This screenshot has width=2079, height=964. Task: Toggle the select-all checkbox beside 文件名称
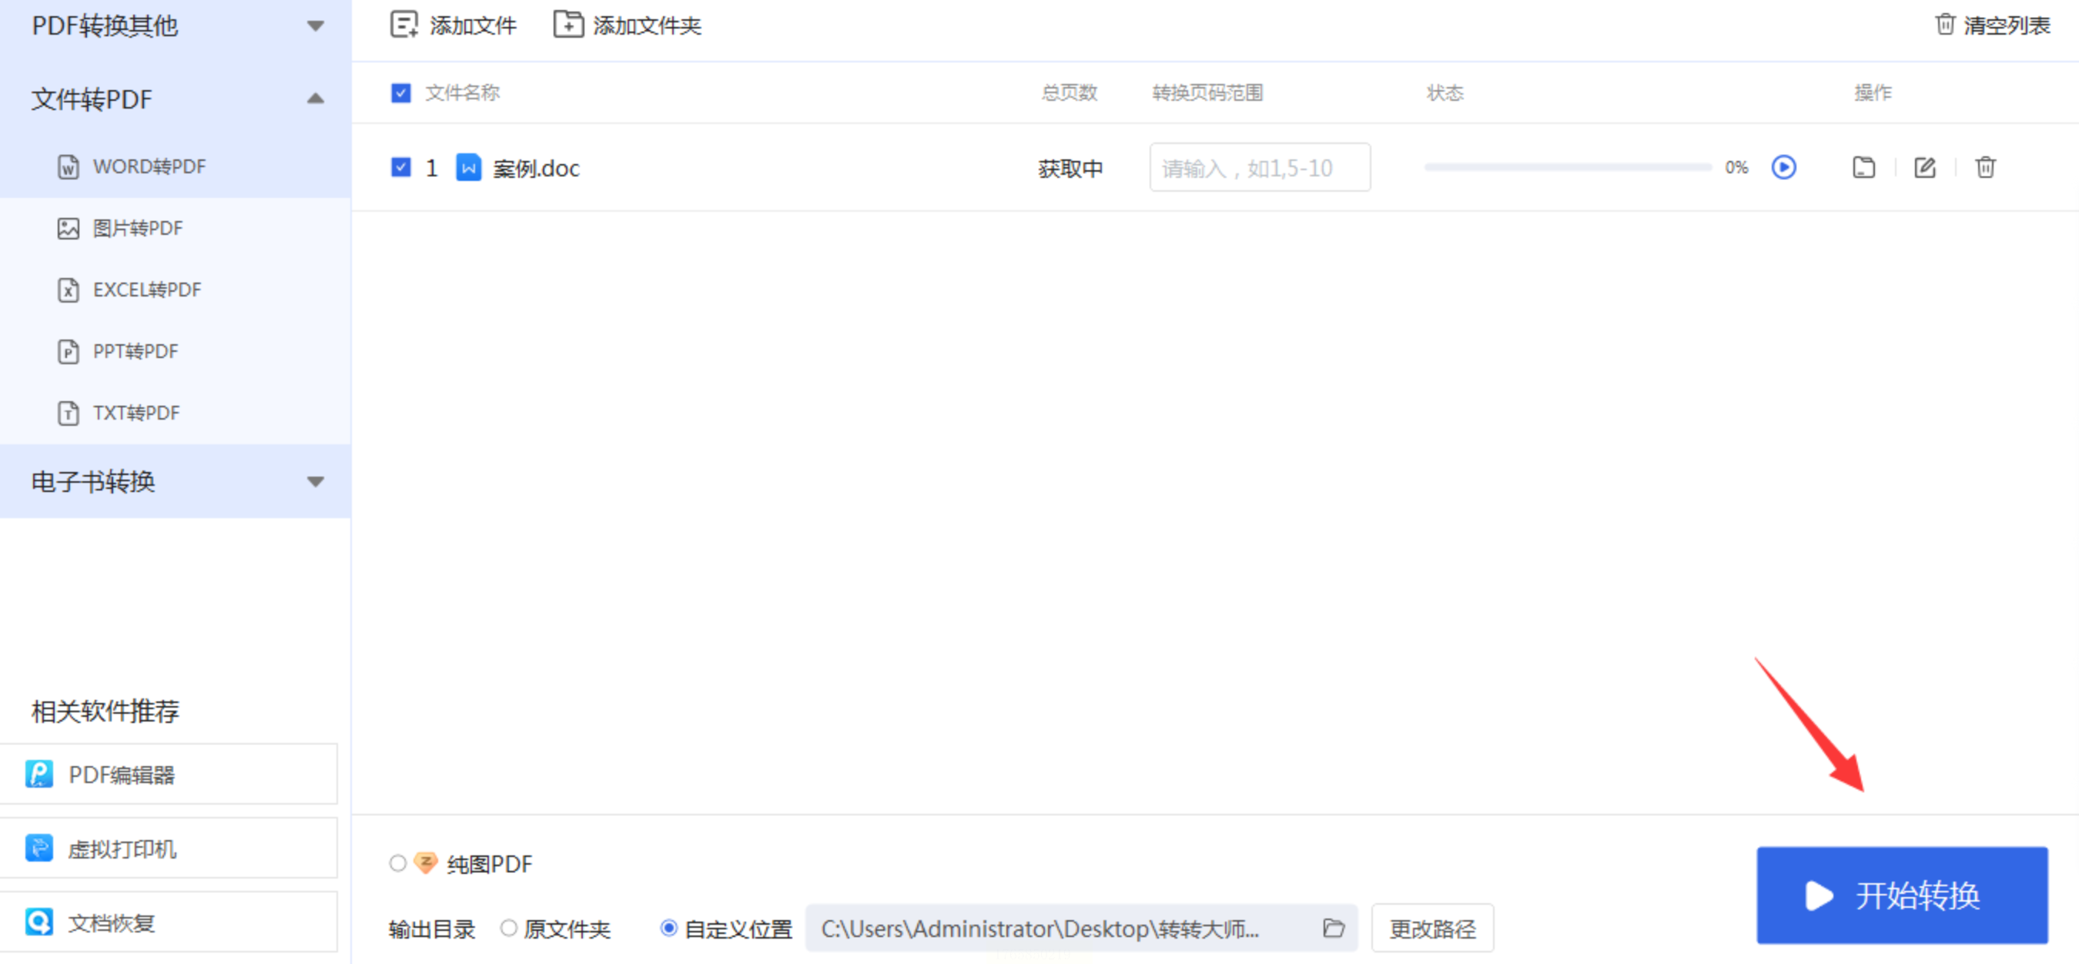pyautogui.click(x=400, y=92)
